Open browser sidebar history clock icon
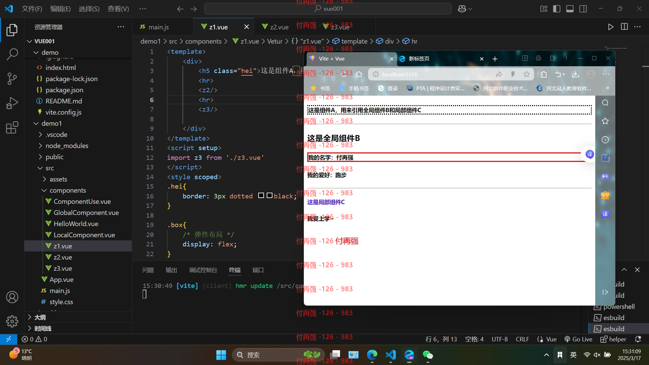The width and height of the screenshot is (649, 365). click(x=605, y=140)
